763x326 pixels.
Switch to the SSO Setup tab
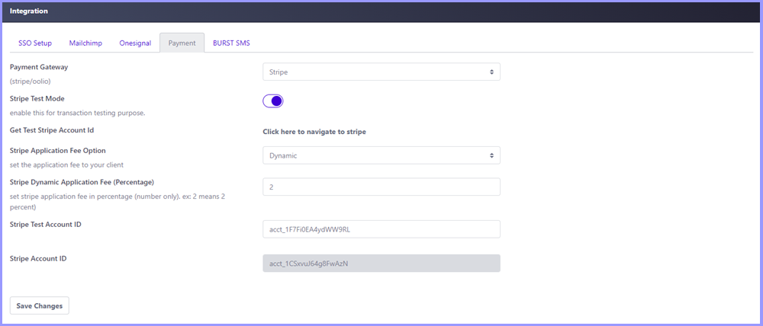35,43
